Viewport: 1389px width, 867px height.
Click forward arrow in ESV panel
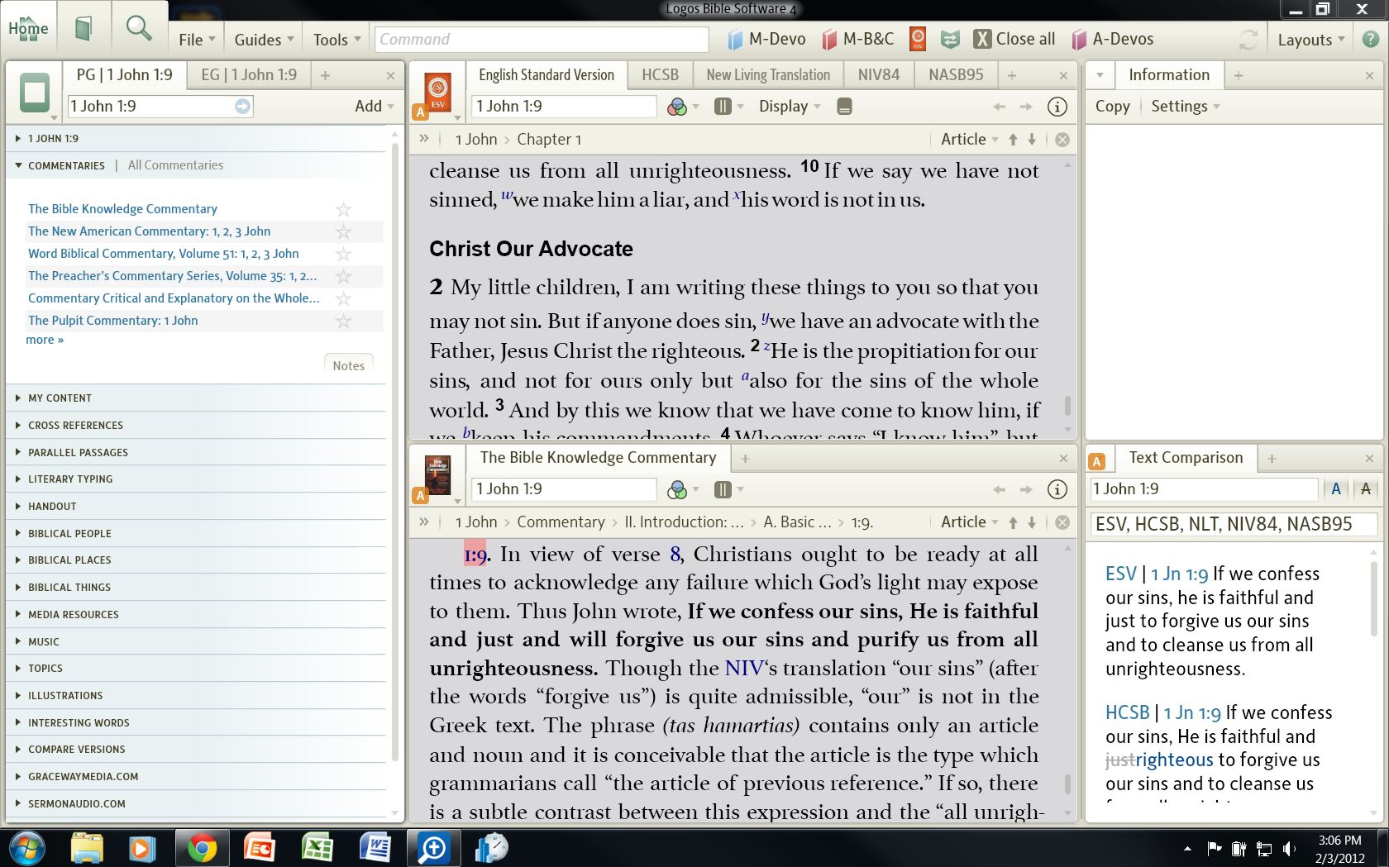click(x=1026, y=107)
